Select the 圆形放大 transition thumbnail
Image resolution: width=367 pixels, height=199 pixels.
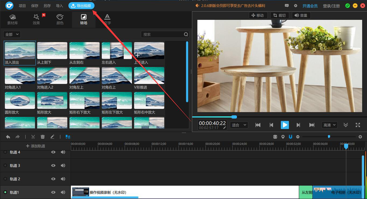pyautogui.click(x=20, y=101)
